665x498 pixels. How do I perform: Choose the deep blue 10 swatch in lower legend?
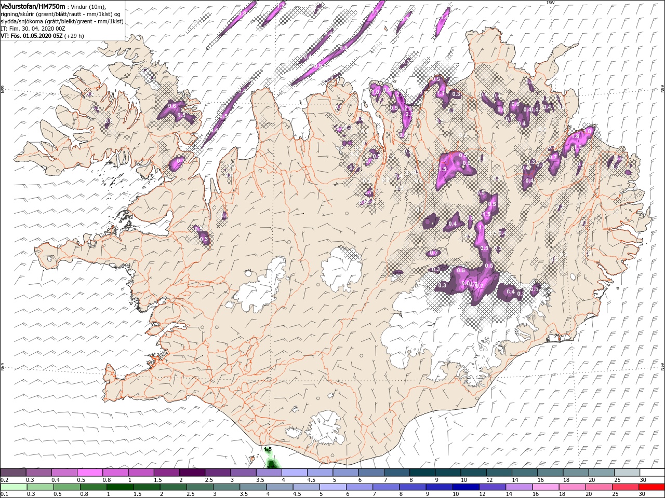pyautogui.click(x=465, y=487)
